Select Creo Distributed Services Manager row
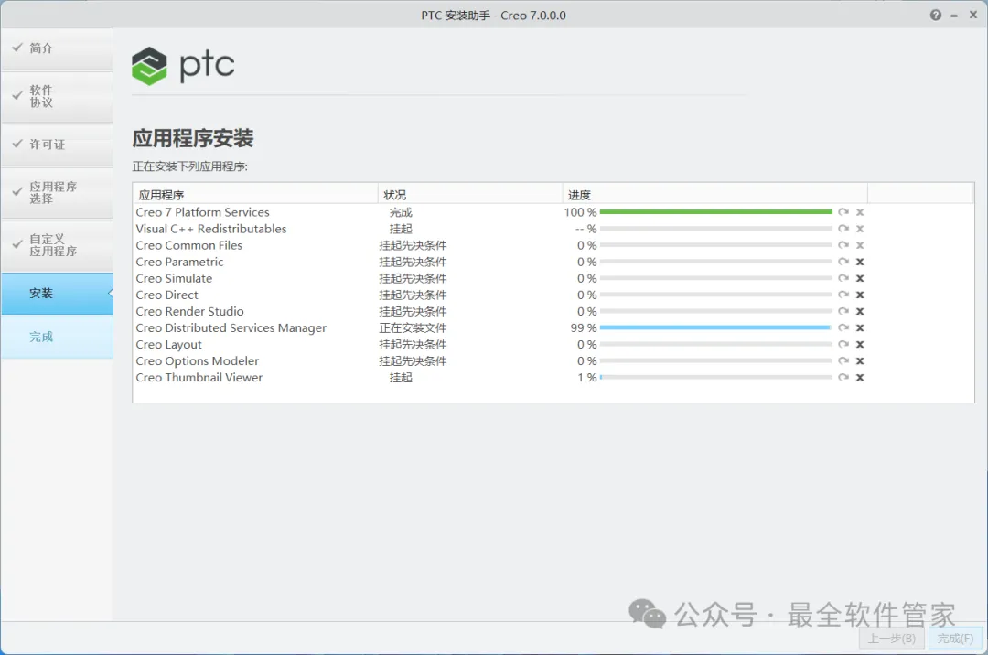 553,327
